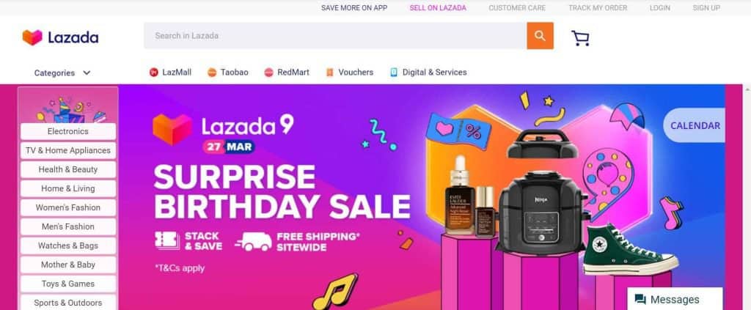Click the orange search magnifier button

click(x=541, y=36)
